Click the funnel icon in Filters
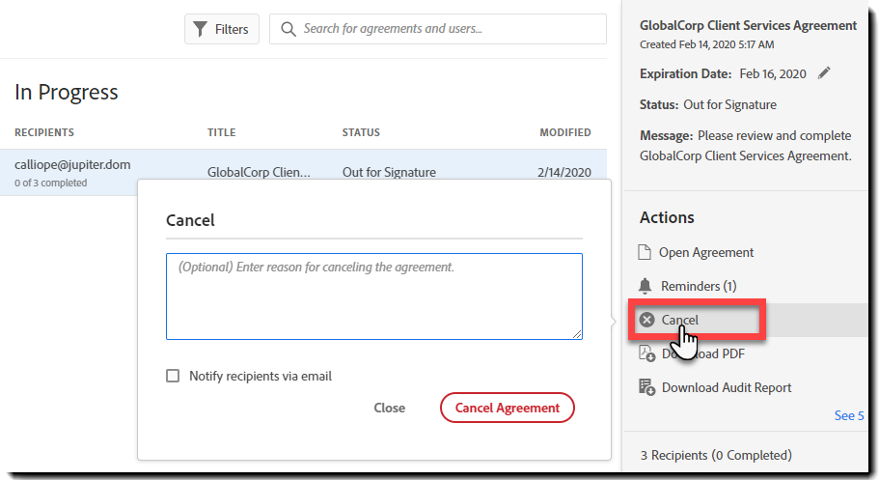The height and width of the screenshot is (480, 879). click(200, 29)
